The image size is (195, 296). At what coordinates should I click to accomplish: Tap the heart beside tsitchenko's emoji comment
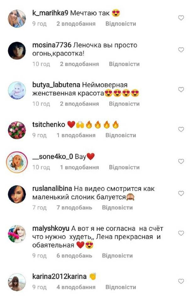[181, 130]
